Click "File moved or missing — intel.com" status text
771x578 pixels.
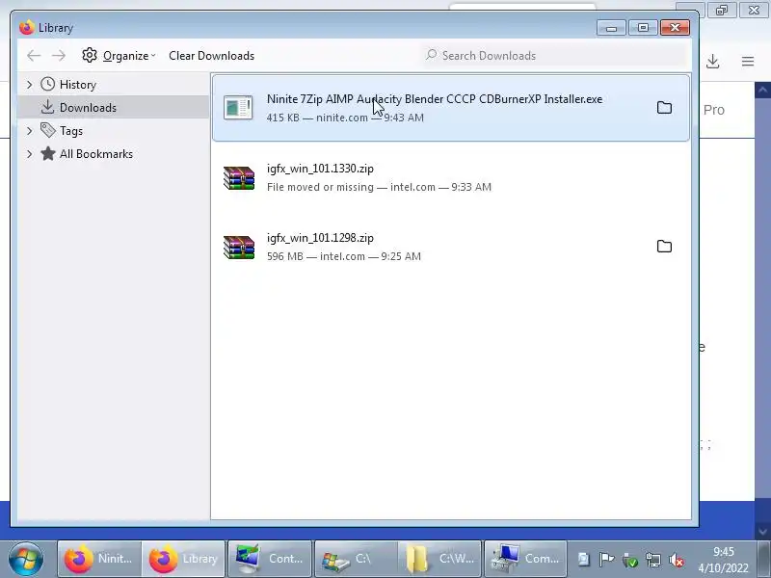click(351, 187)
